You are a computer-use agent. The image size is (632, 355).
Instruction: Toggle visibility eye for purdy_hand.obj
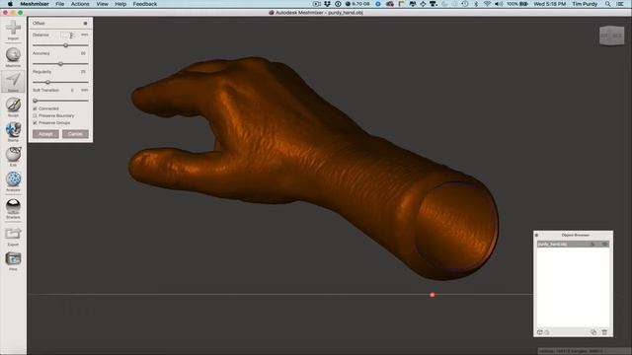604,244
